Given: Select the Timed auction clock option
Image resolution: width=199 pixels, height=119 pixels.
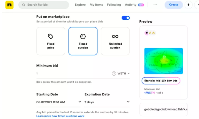Looking at the screenshot, I should click(83, 41).
